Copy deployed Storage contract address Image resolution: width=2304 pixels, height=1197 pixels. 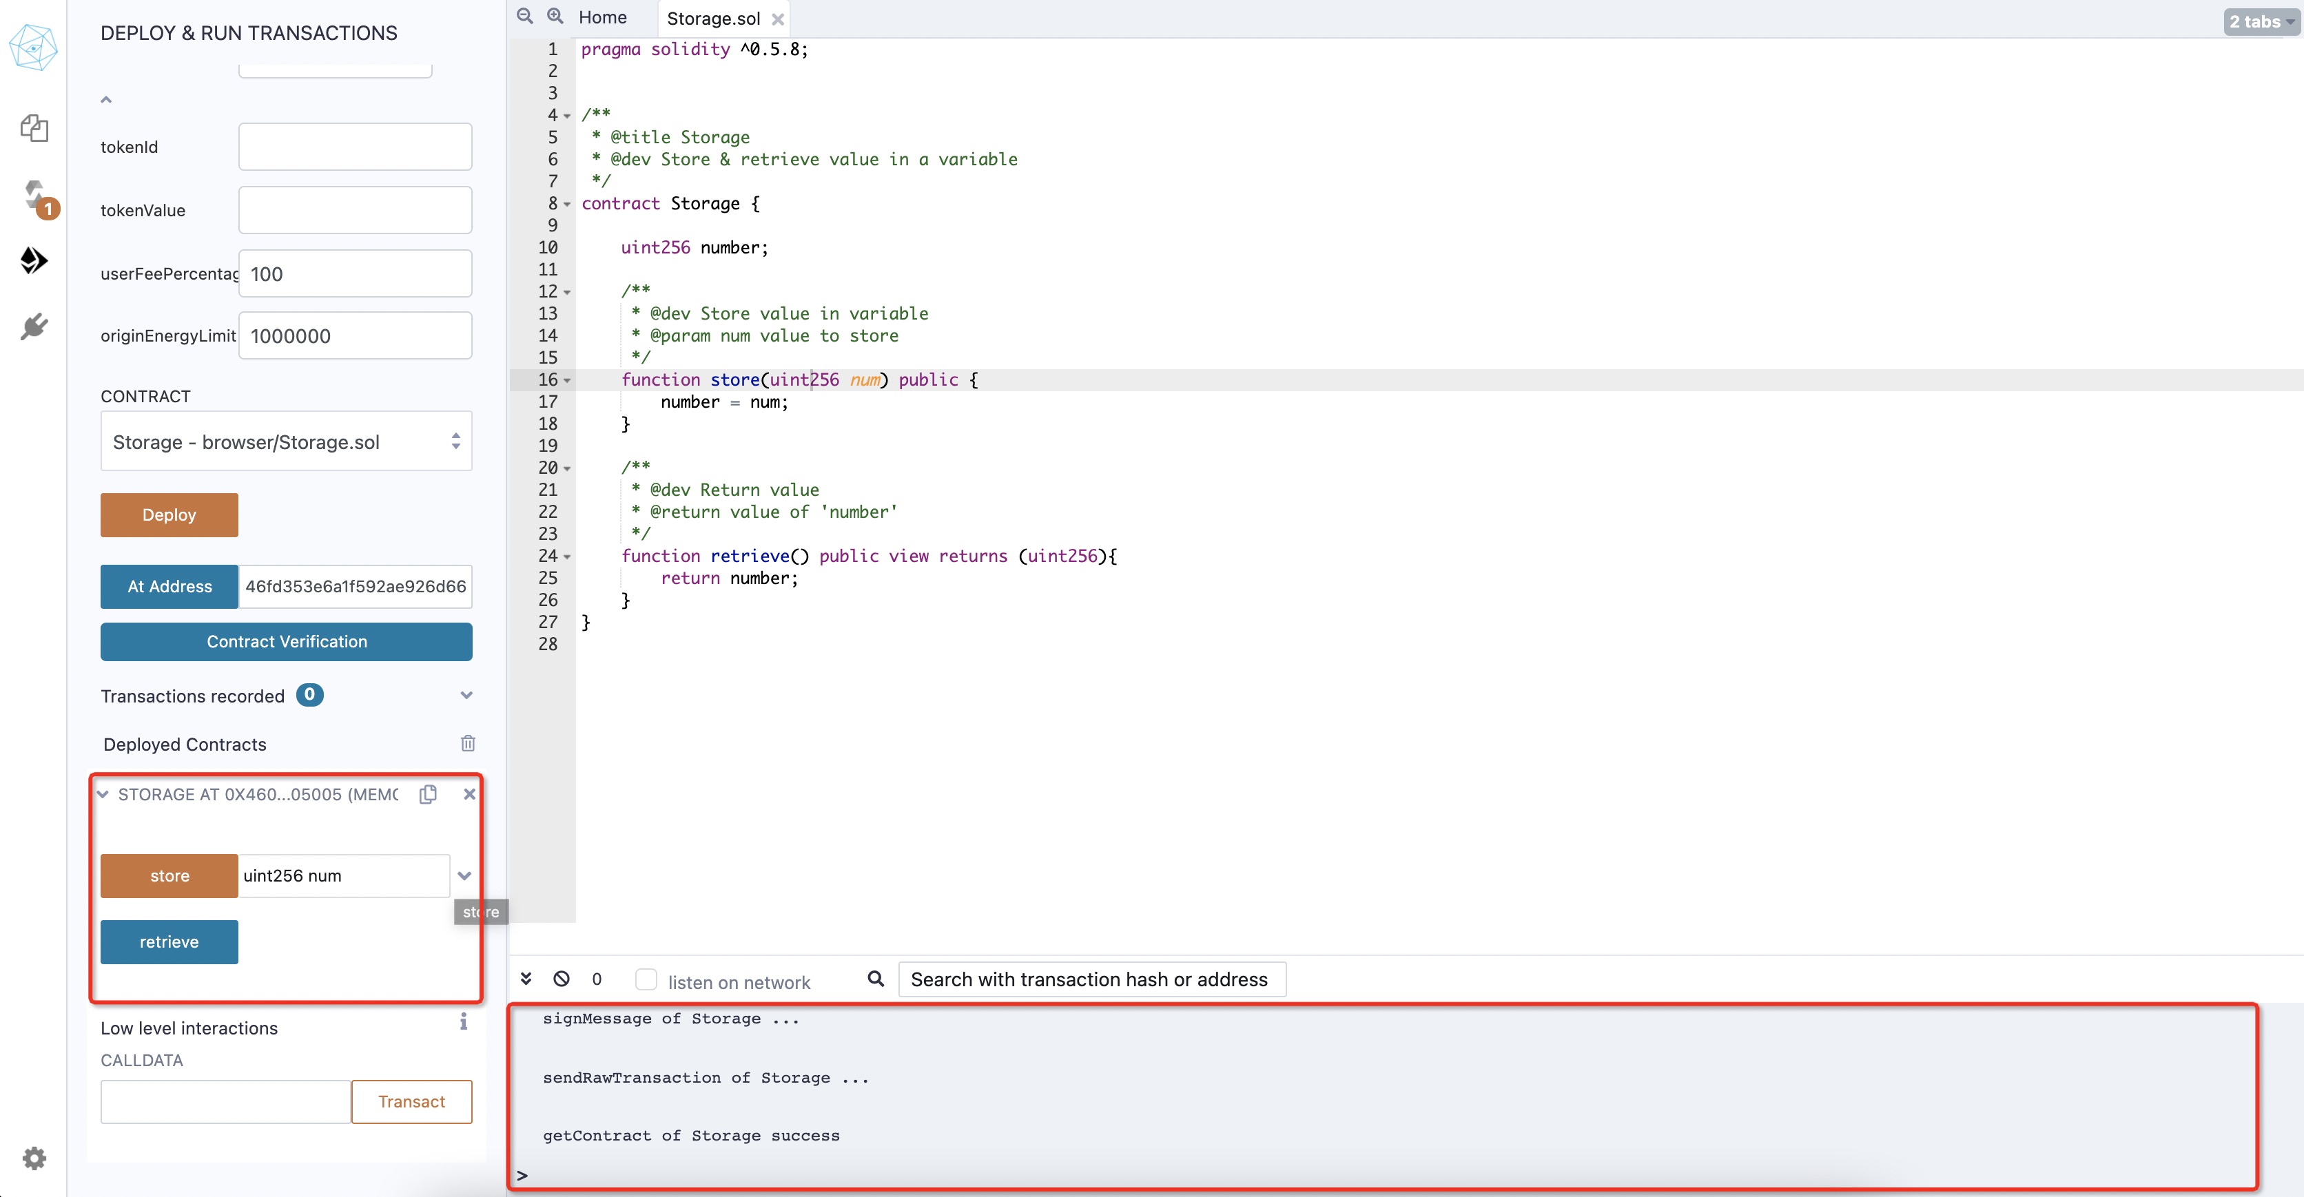pyautogui.click(x=429, y=794)
